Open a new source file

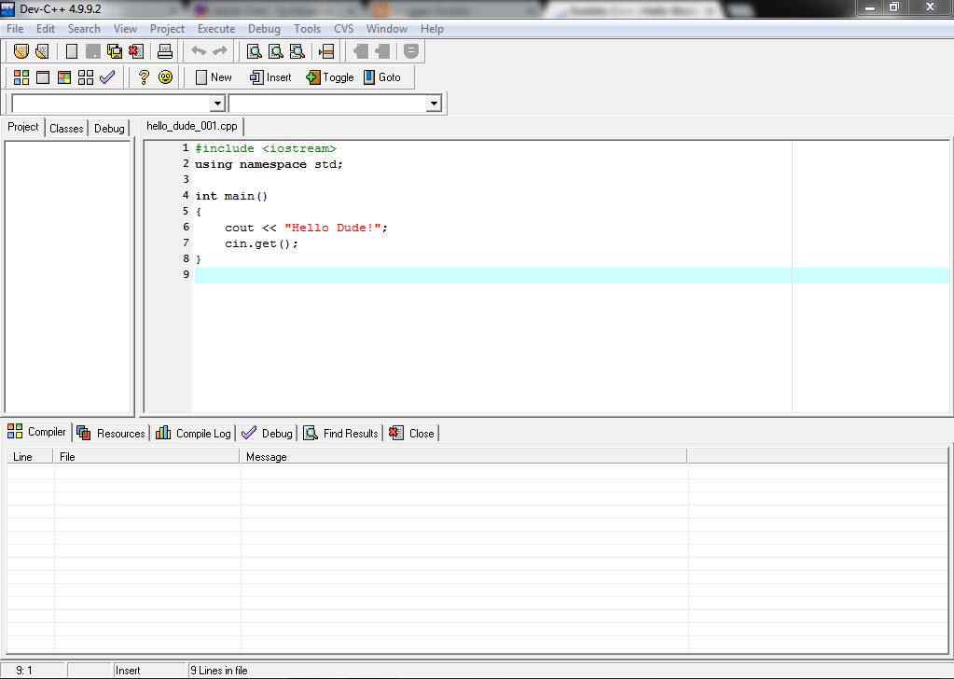click(71, 51)
